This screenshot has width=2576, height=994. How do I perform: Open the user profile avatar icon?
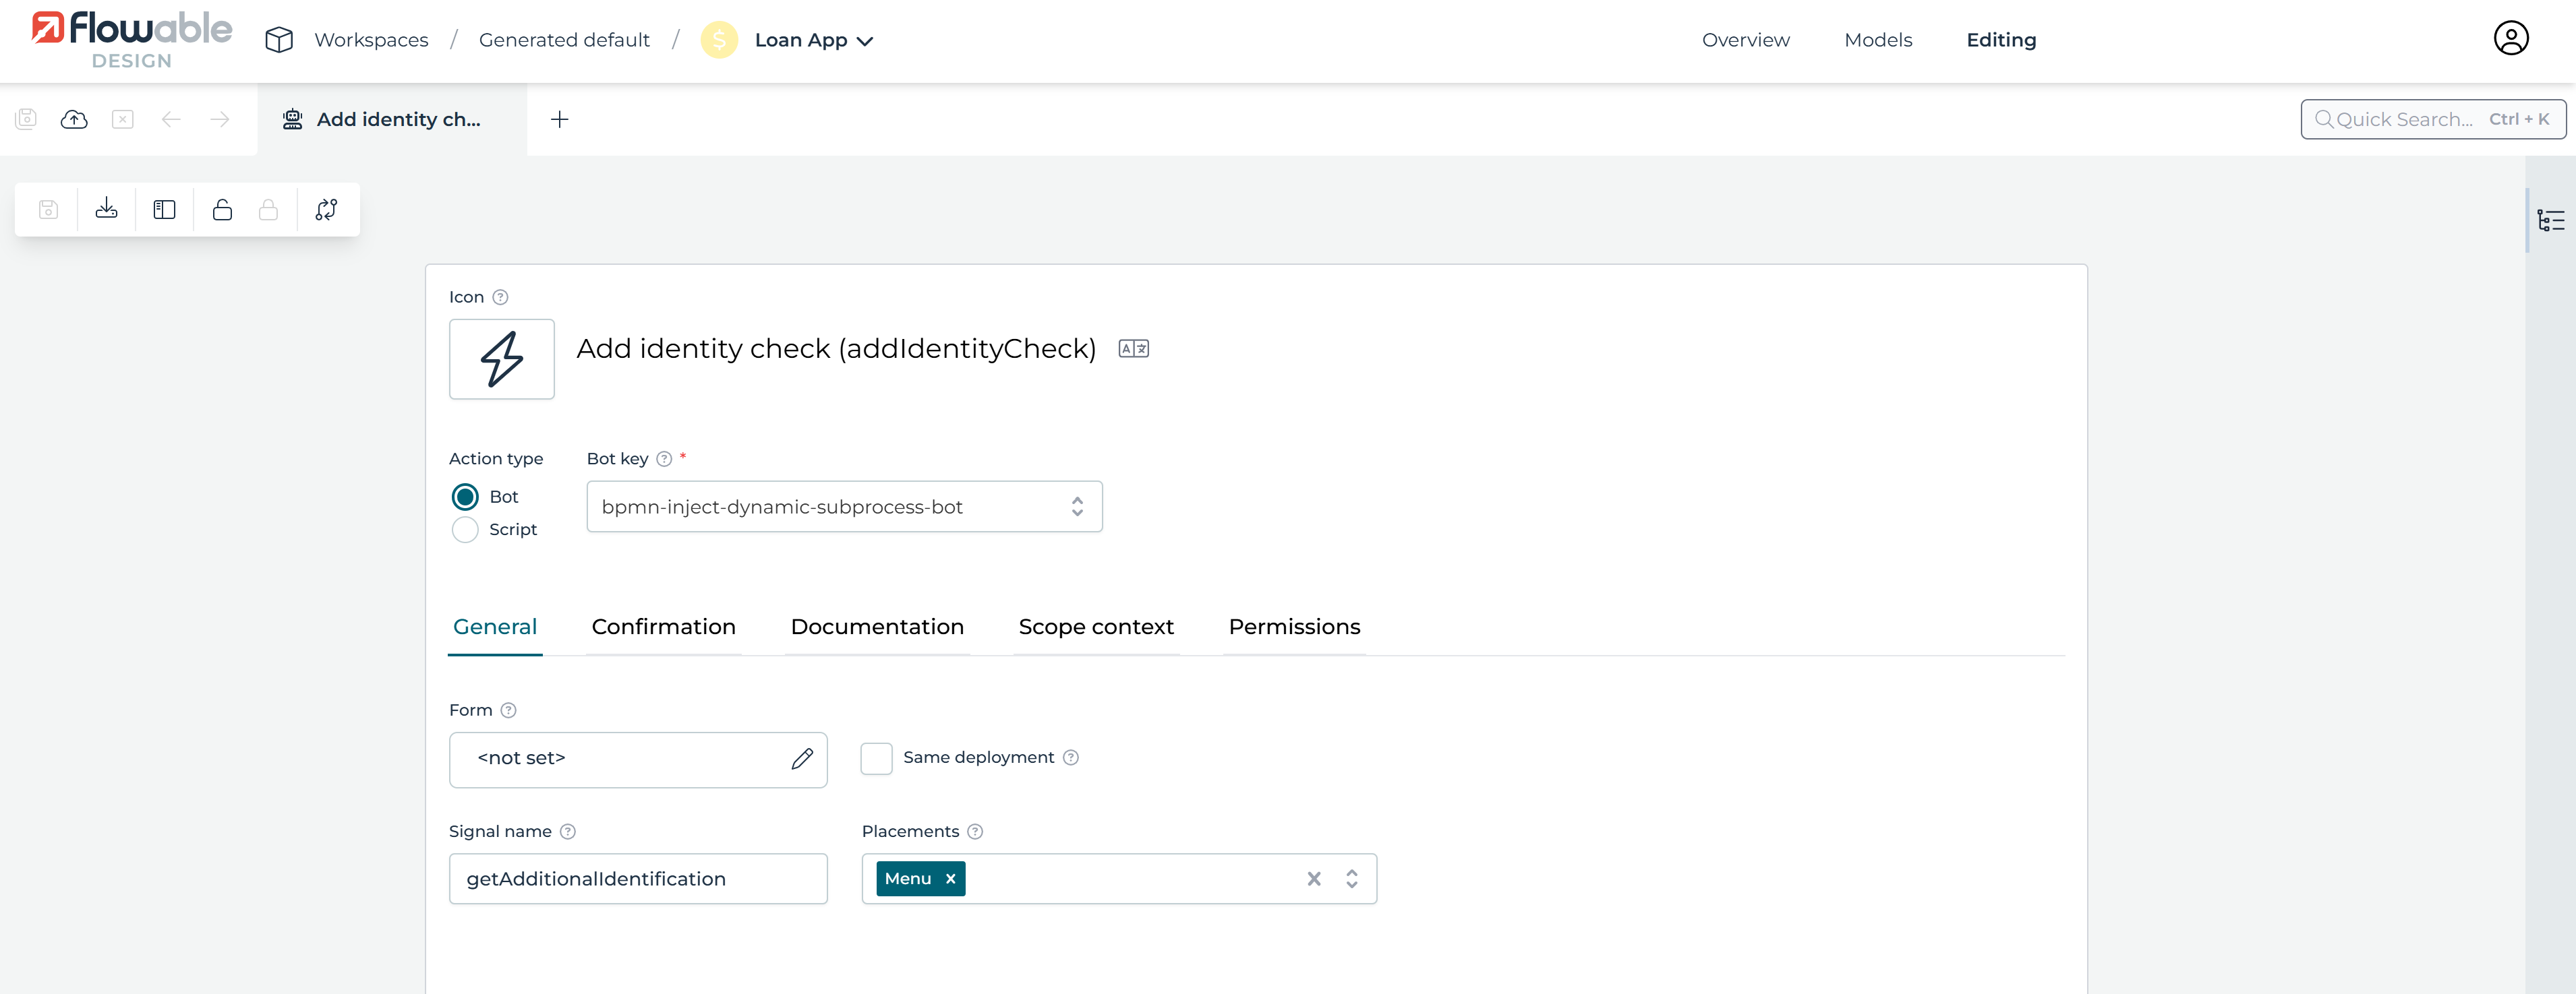(2510, 39)
